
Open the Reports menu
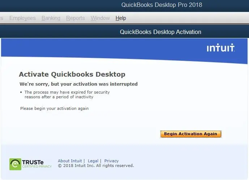pos(76,18)
